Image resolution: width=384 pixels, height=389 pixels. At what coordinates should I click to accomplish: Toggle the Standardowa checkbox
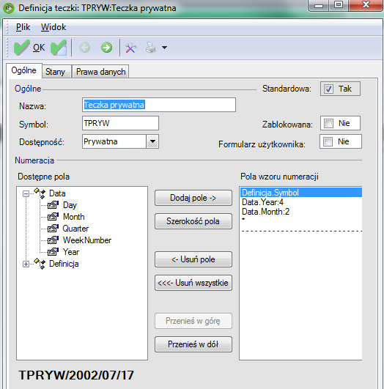[x=328, y=89]
